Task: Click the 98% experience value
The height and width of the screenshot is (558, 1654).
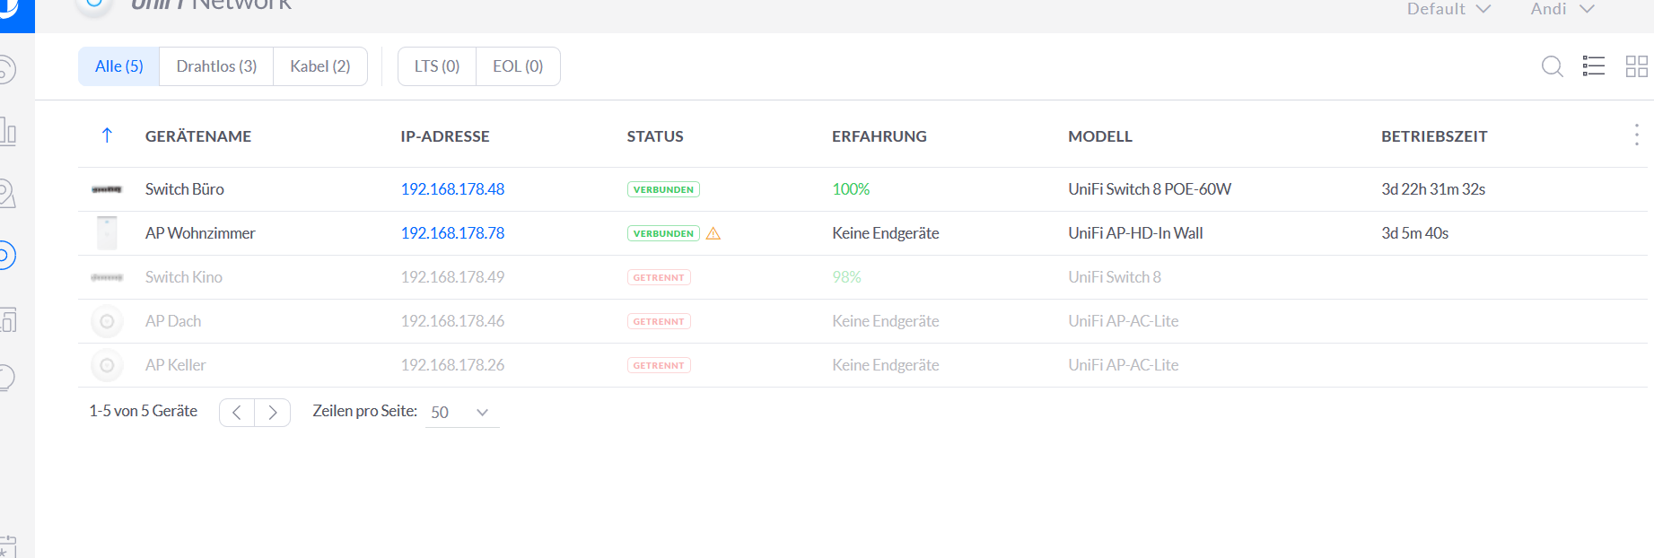Action: click(x=846, y=277)
